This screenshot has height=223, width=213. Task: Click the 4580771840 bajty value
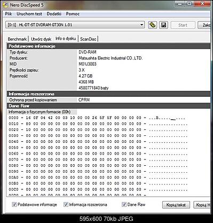pyautogui.click(x=93, y=88)
